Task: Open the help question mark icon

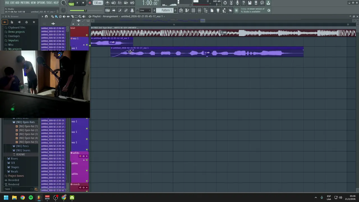Action: tap(243, 3)
